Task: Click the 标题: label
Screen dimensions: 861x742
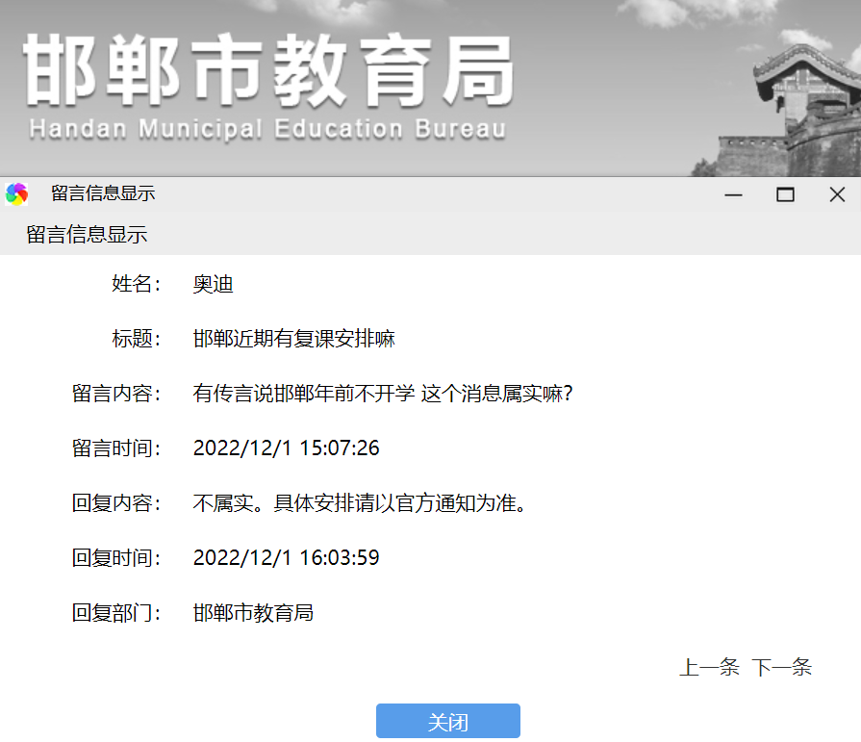Action: (x=137, y=339)
